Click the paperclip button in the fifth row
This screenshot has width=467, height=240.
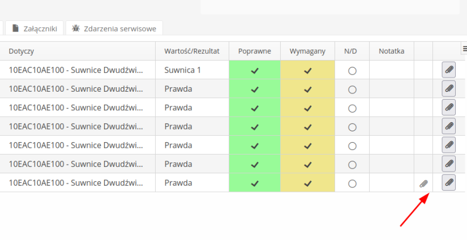coord(448,145)
